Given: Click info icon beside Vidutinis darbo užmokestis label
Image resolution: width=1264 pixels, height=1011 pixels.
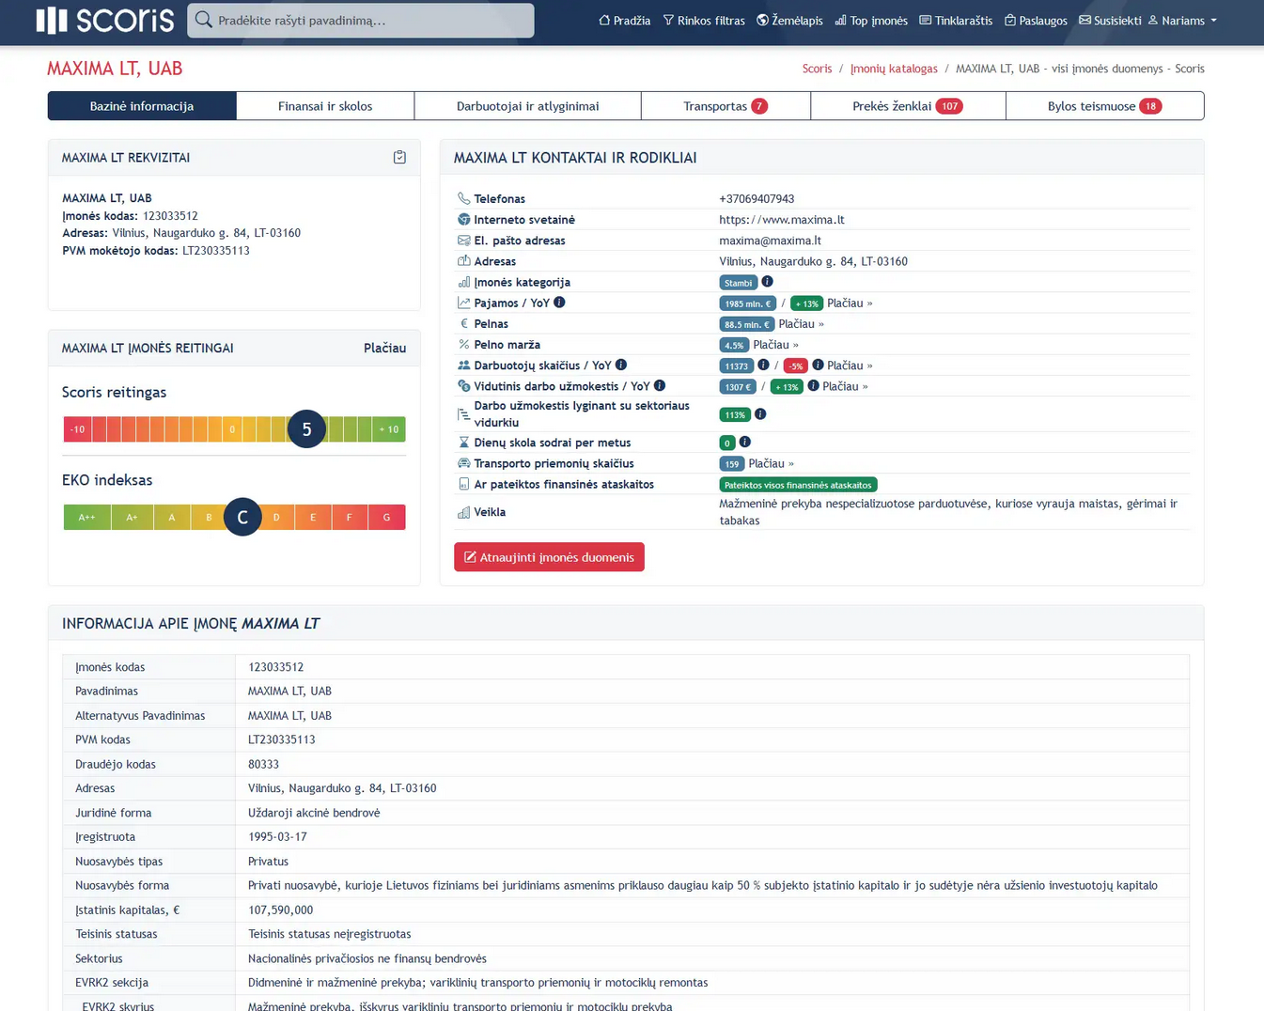Looking at the screenshot, I should pyautogui.click(x=660, y=385).
